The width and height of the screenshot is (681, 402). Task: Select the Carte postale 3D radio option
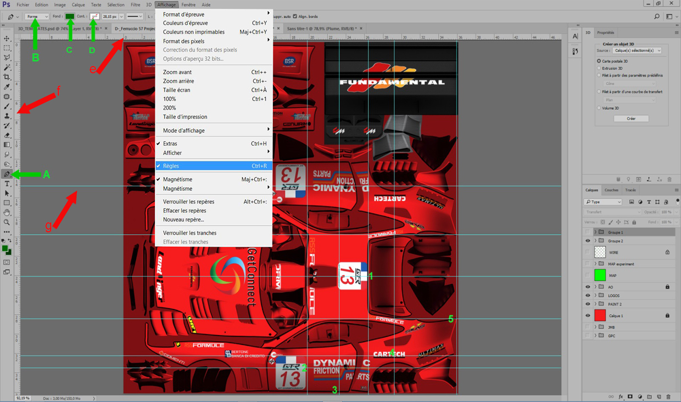[x=599, y=61]
